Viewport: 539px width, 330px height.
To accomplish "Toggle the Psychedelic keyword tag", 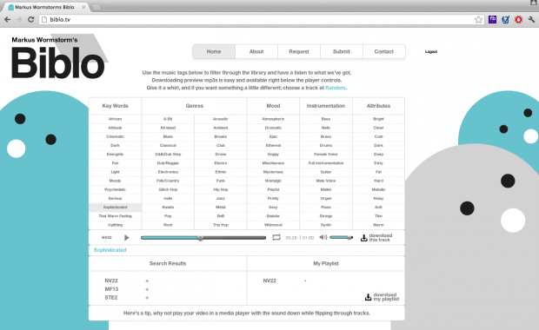I will [115, 189].
